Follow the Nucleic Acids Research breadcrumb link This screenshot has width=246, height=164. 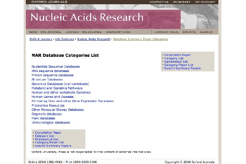tap(94, 39)
